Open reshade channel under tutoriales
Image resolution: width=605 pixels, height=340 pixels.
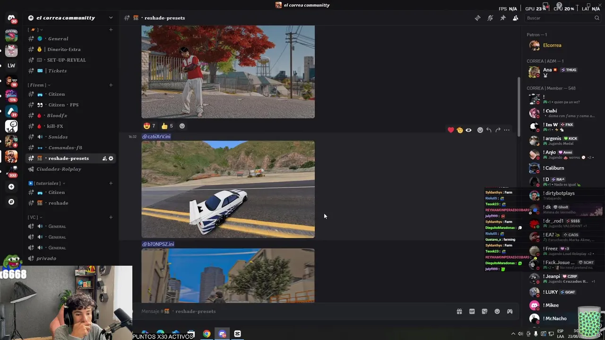[x=71, y=203]
